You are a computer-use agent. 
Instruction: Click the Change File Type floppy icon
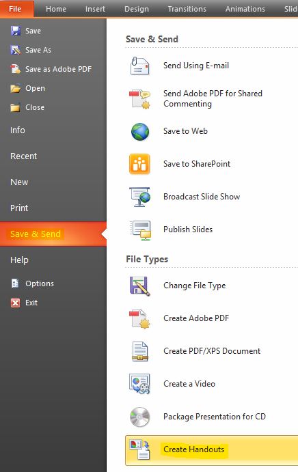coord(139,286)
